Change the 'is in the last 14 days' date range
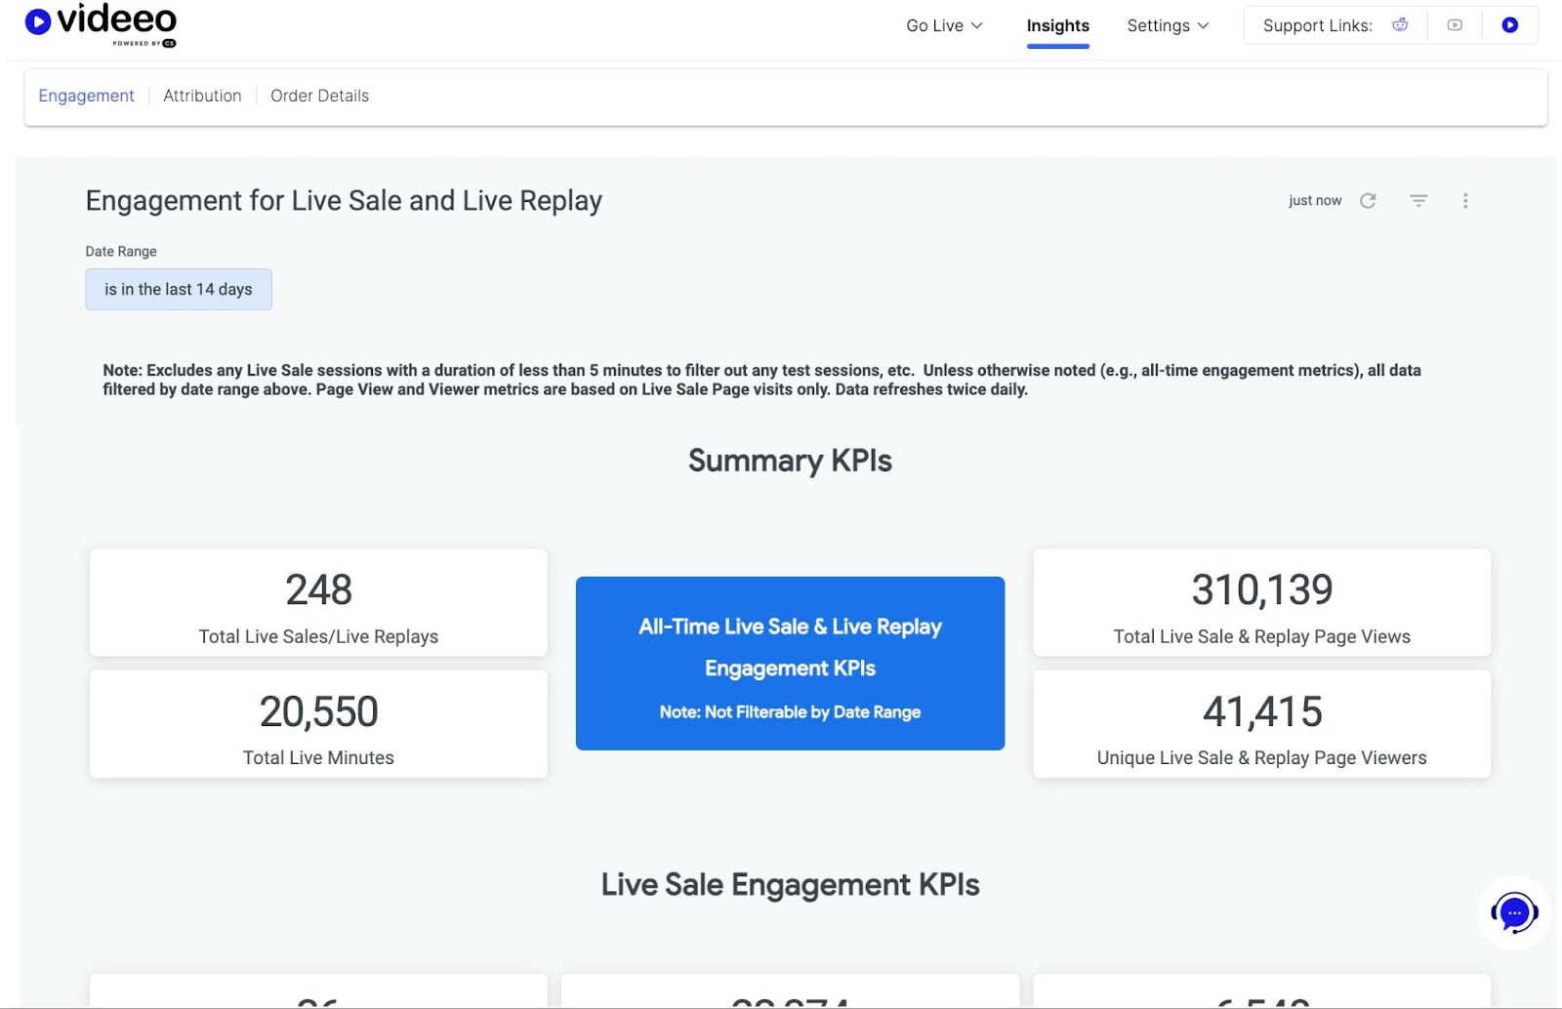 click(x=179, y=290)
